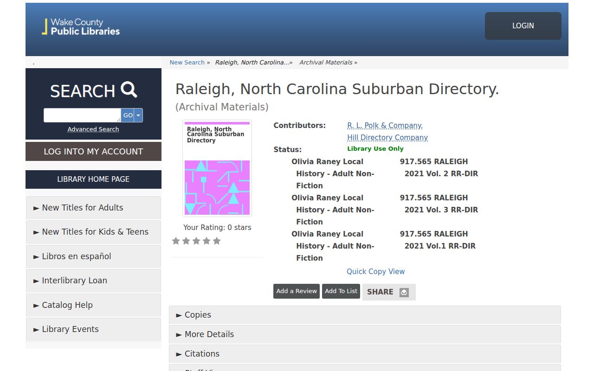Open Quick Copy View link
Image resolution: width=594 pixels, height=371 pixels.
[375, 272]
